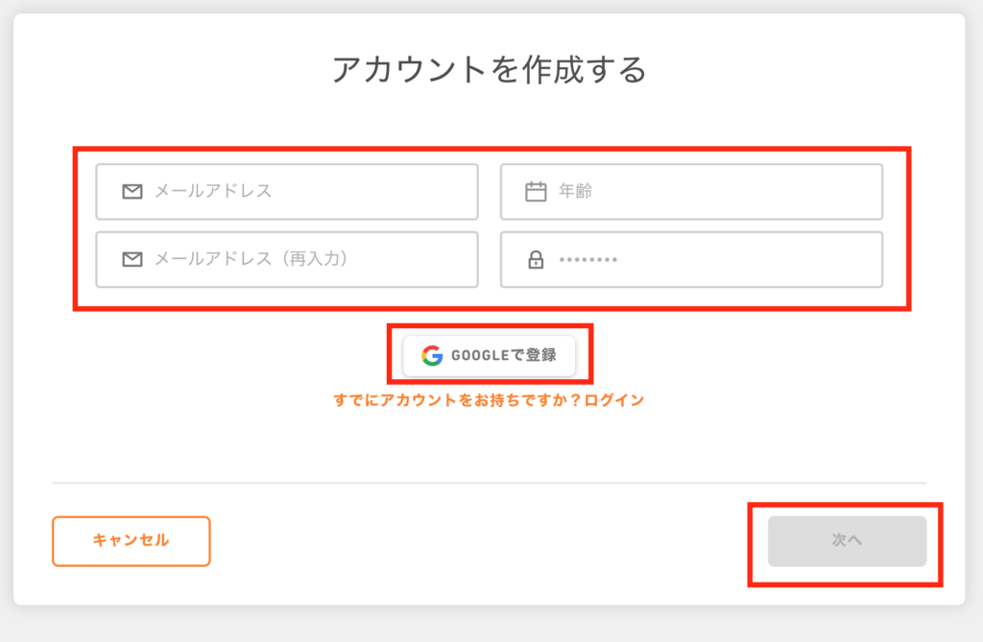Click the アカウントを作成する heading
The height and width of the screenshot is (642, 983).
[489, 69]
